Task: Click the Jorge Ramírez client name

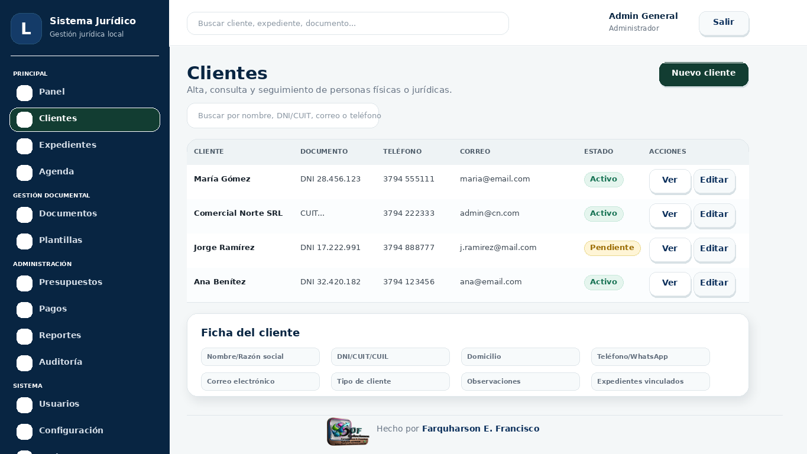Action: (x=224, y=248)
